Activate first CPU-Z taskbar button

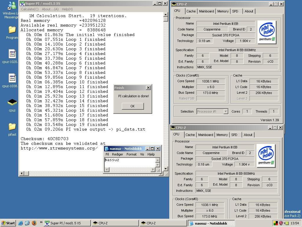pos(115,223)
